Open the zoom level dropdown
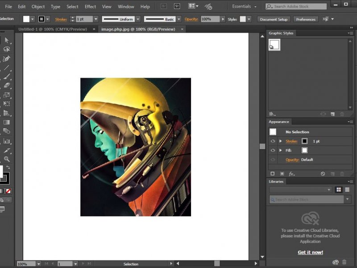Image resolution: width=357 pixels, height=268 pixels. [38, 264]
